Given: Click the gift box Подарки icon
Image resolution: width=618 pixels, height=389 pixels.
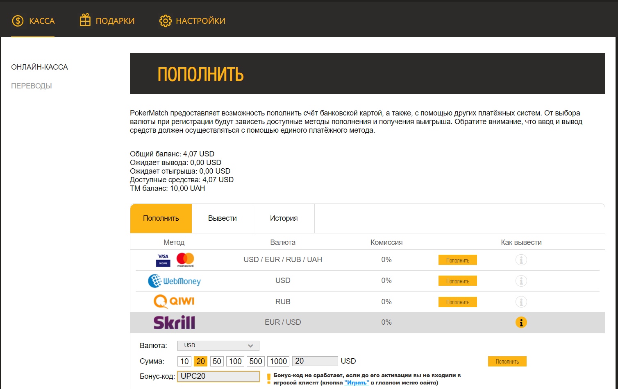Looking at the screenshot, I should point(85,20).
